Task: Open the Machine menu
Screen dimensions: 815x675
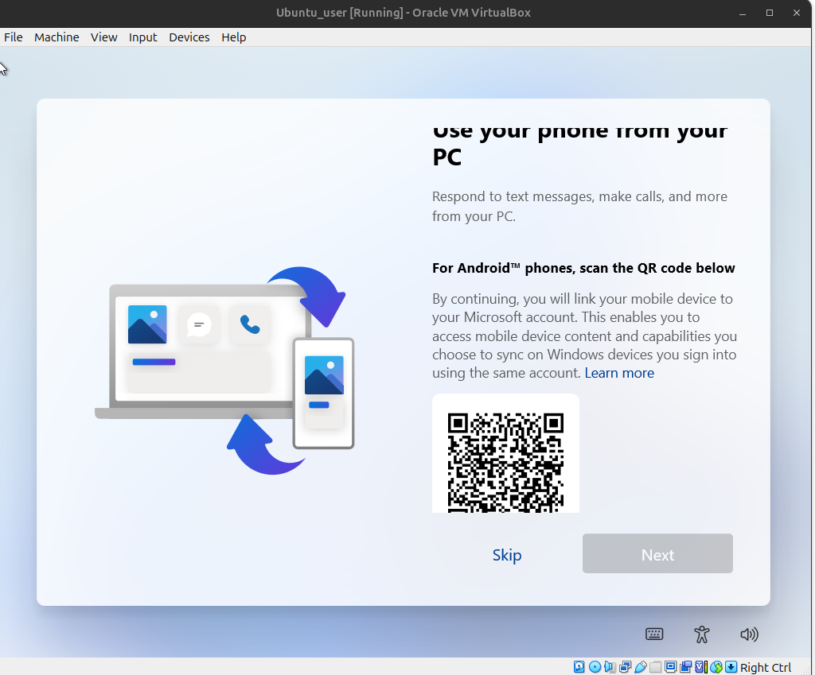Action: click(57, 37)
